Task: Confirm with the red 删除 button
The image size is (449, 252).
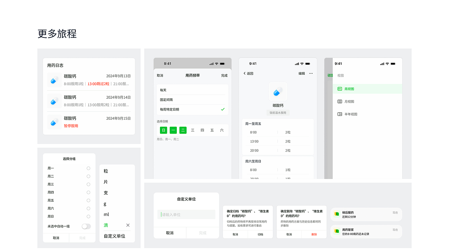Action: (x=314, y=234)
